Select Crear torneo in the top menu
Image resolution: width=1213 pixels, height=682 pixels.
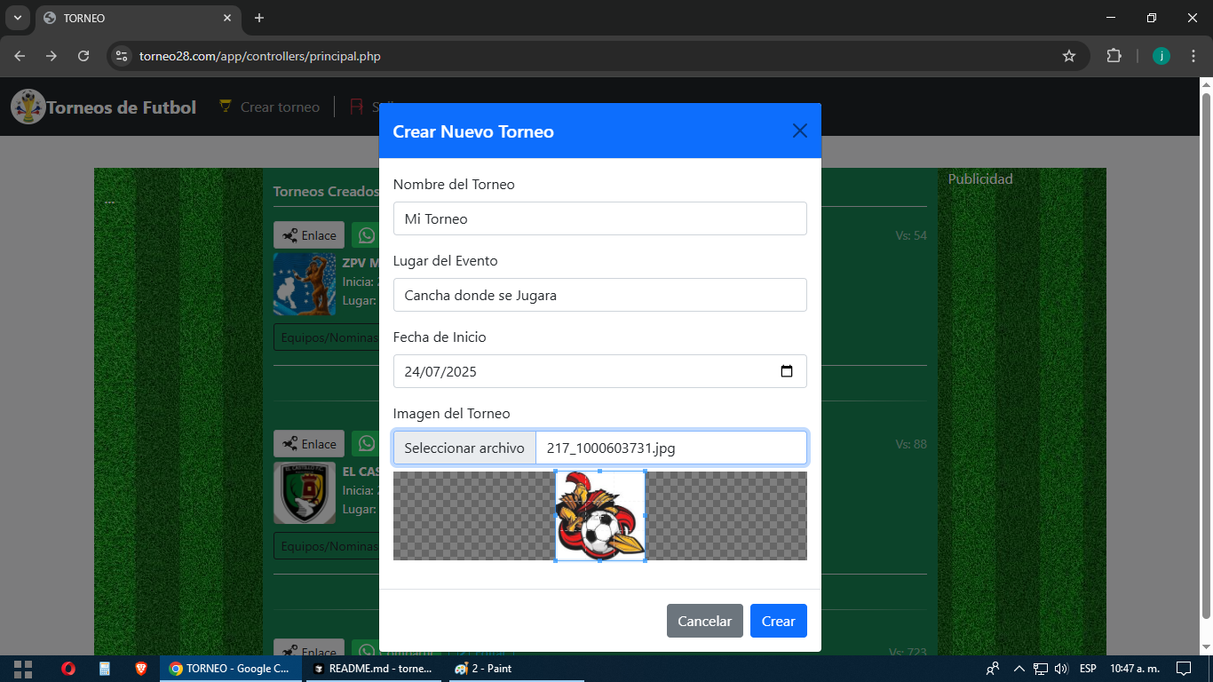tap(269, 106)
